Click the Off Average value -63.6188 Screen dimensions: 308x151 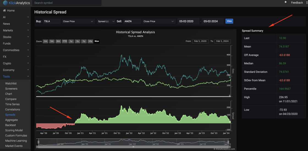284,55
